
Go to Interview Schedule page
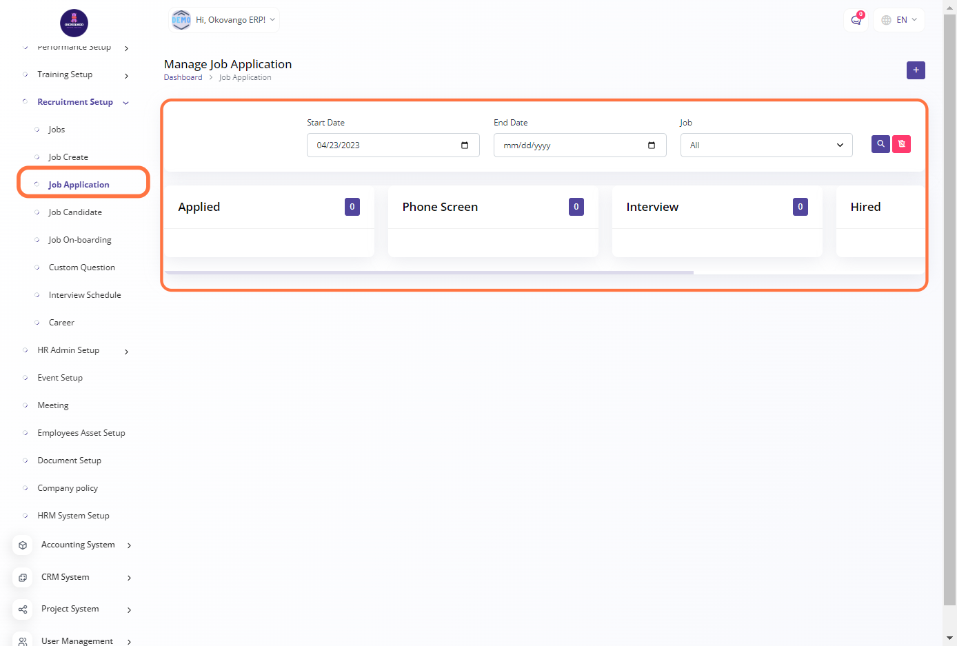tap(85, 295)
